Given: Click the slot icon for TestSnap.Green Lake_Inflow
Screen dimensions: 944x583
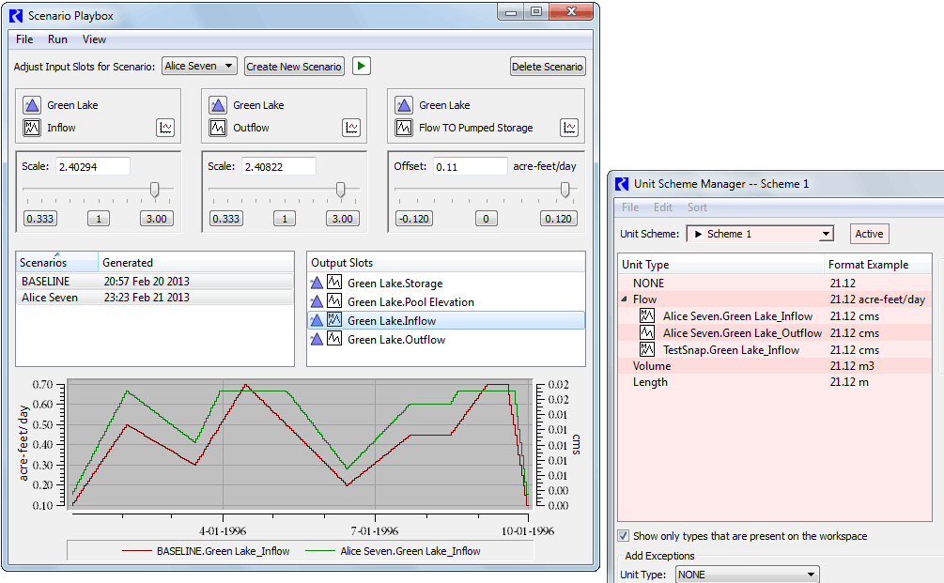Looking at the screenshot, I should pyautogui.click(x=647, y=349).
